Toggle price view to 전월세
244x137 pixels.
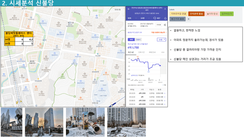point(138,40)
